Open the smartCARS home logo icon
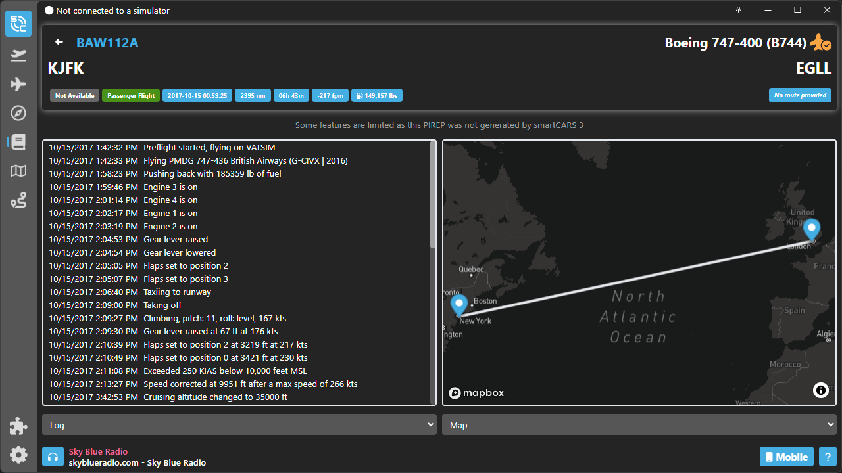 click(18, 24)
